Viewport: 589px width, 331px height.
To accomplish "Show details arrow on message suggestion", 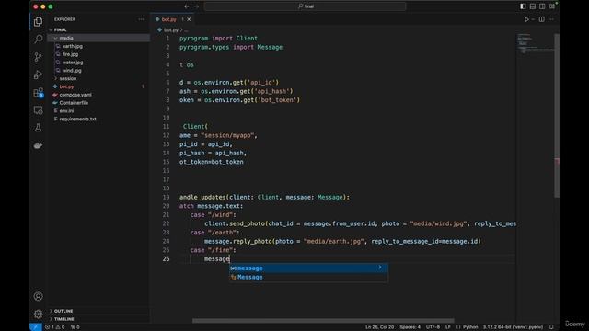I will coord(380,268).
